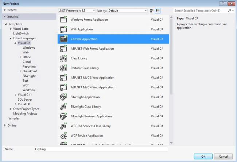237x162 pixels.
Task: Open the .NET Framework 4.5 dropdown
Action: pyautogui.click(x=77, y=11)
